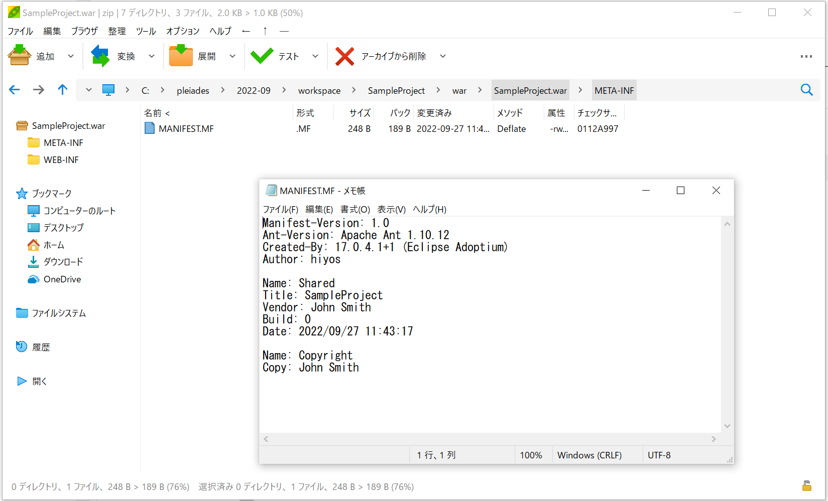Select META-INF folder in the tree
The height and width of the screenshot is (501, 828).
[x=63, y=143]
